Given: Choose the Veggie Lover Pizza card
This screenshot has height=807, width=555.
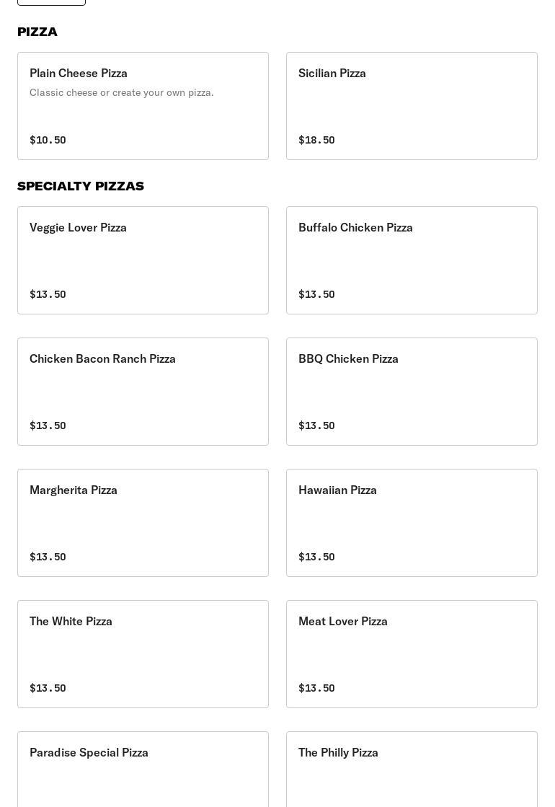Looking at the screenshot, I should pos(143,260).
